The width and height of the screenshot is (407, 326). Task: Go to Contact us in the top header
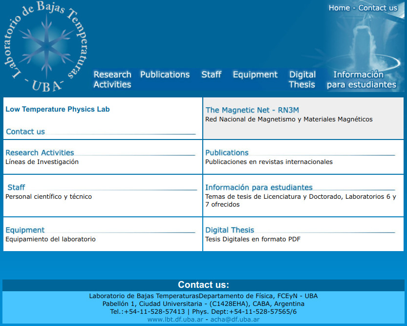click(x=378, y=8)
